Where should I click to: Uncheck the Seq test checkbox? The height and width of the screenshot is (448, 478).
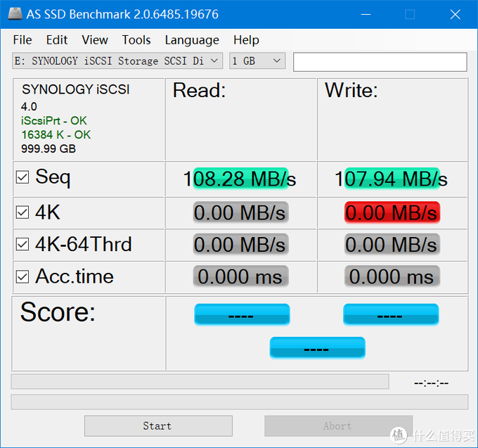tap(22, 177)
